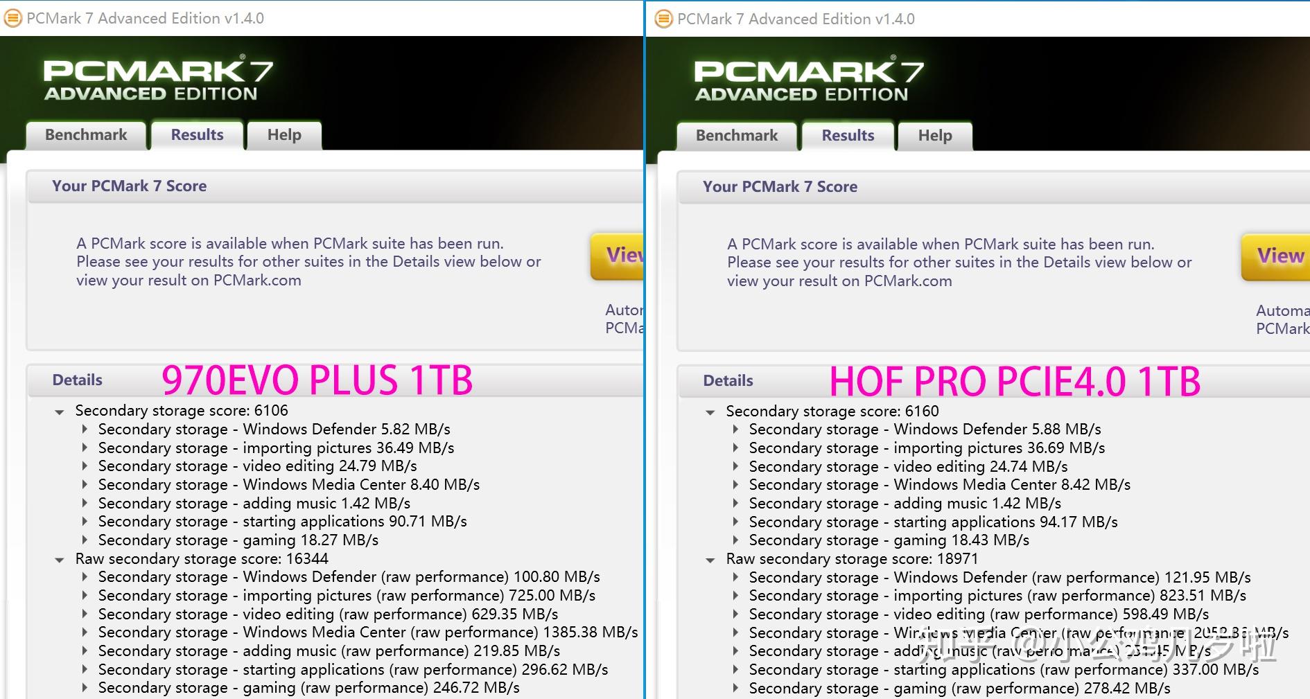The width and height of the screenshot is (1310, 699).
Task: Select the Results tab on the left
Action: tap(196, 134)
